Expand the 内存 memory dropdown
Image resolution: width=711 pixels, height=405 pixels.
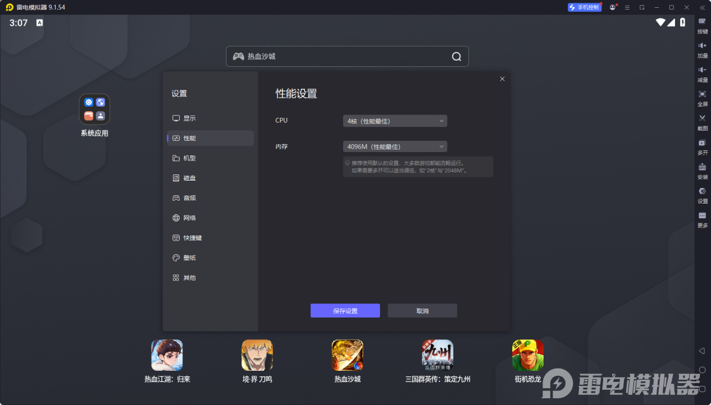point(395,146)
